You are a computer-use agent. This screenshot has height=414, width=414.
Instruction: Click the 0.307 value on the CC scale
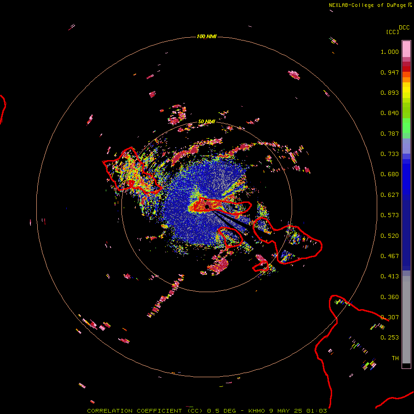point(390,317)
